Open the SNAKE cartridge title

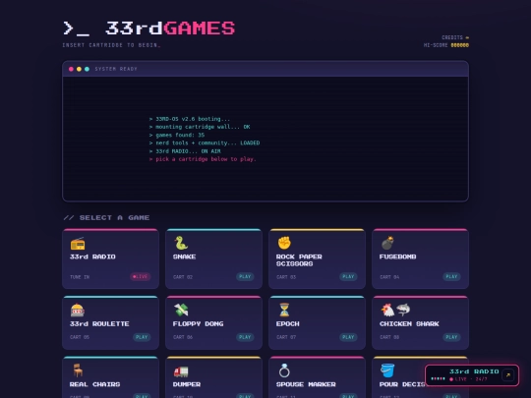184,256
